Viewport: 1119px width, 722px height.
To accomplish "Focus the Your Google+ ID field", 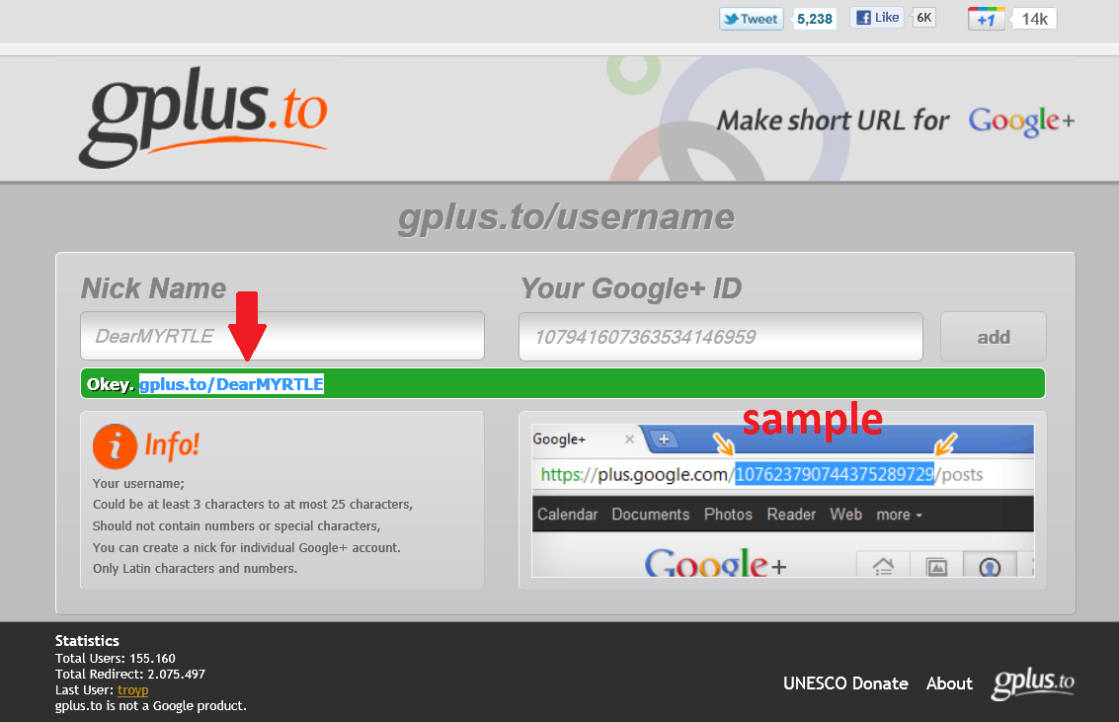I will click(x=721, y=337).
